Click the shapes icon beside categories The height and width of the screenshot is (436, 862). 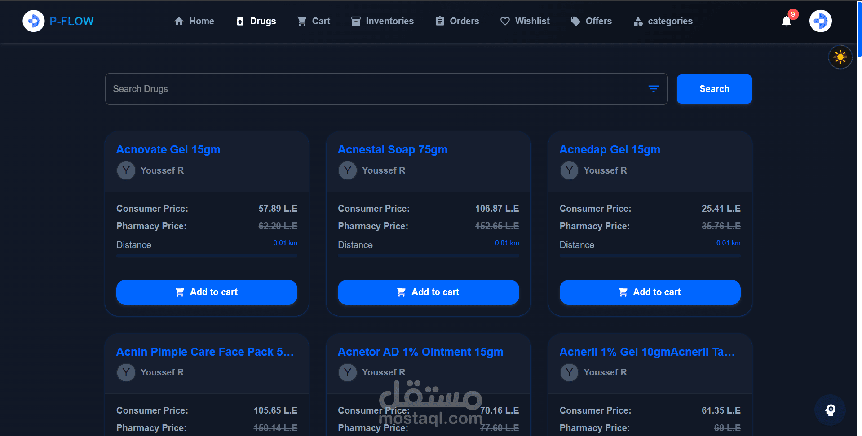click(638, 21)
